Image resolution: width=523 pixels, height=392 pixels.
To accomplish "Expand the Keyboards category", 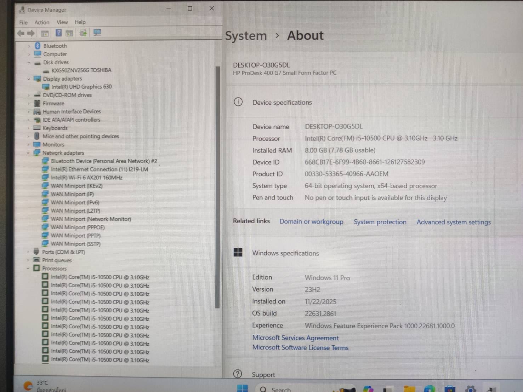I will (28, 128).
